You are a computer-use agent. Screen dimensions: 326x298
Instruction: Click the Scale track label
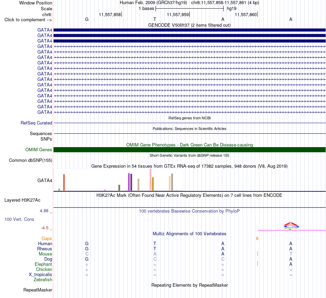(x=46, y=9)
